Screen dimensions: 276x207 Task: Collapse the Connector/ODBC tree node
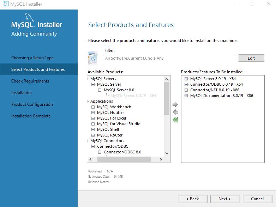point(93,146)
